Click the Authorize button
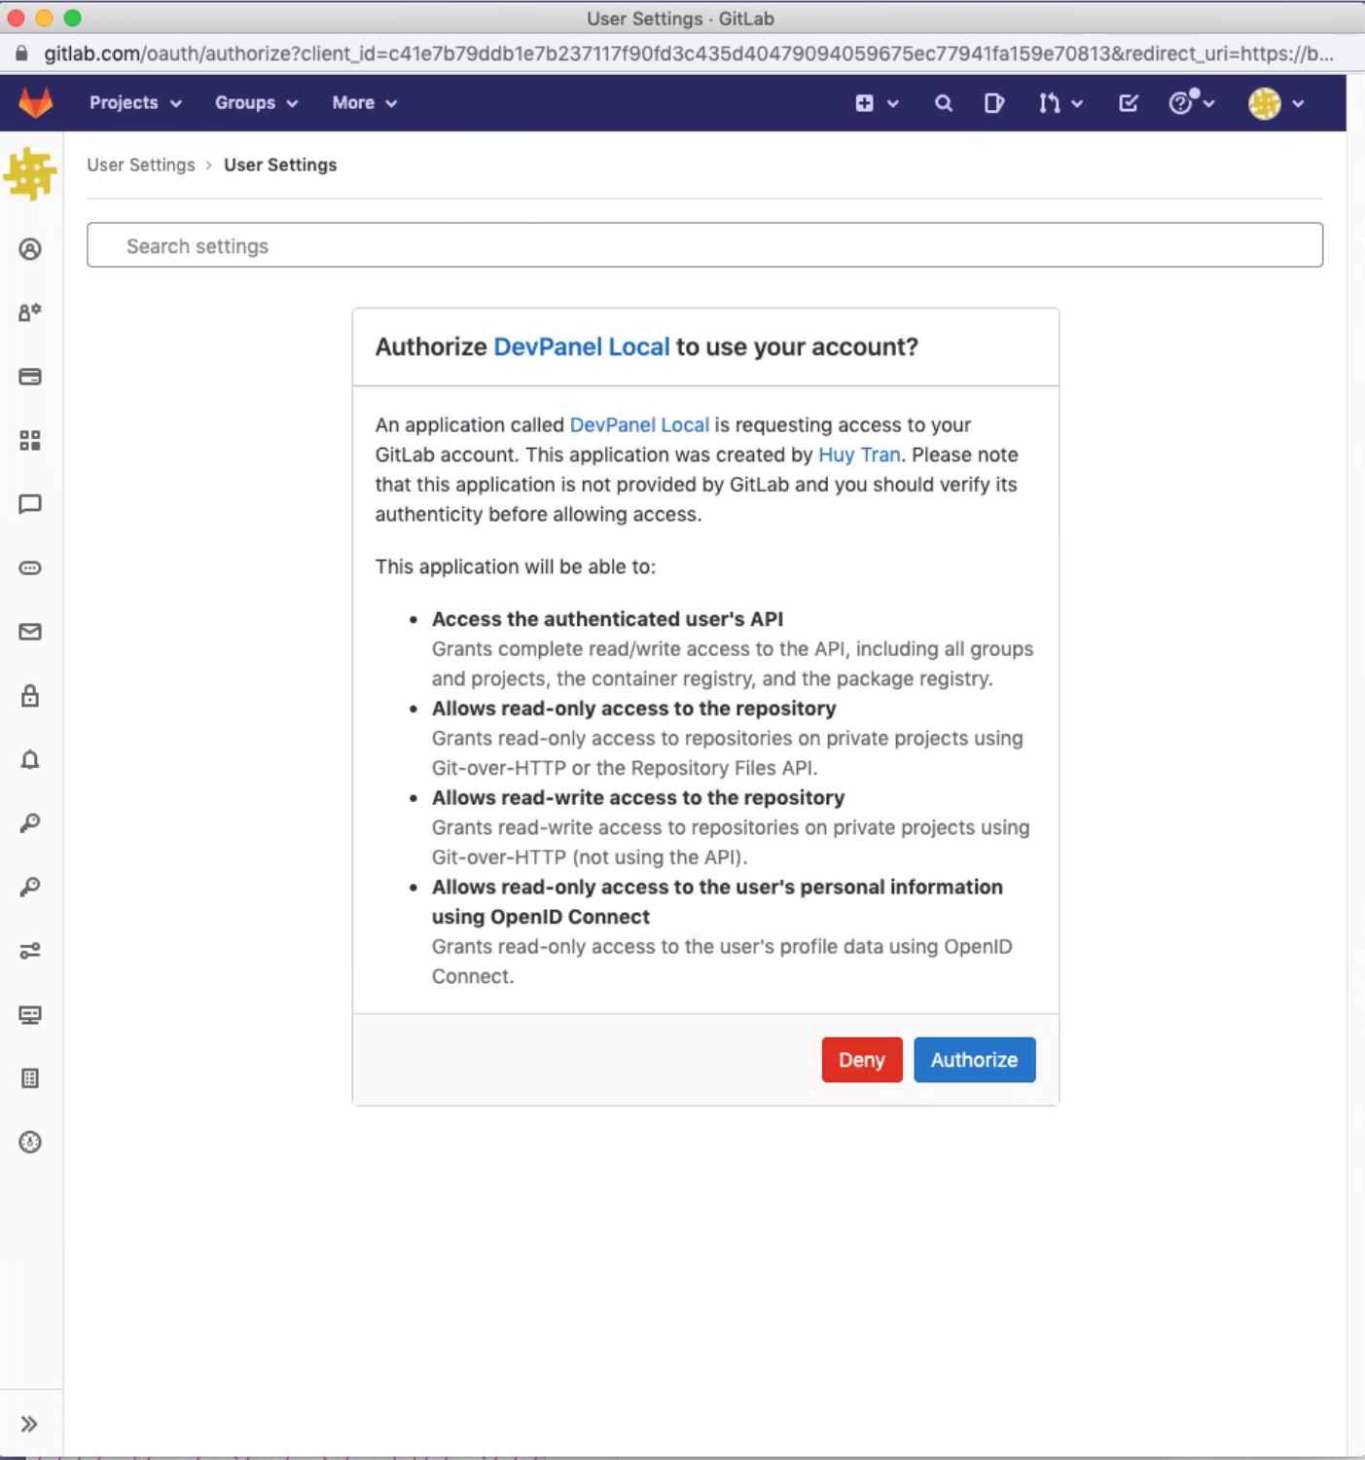 click(974, 1059)
